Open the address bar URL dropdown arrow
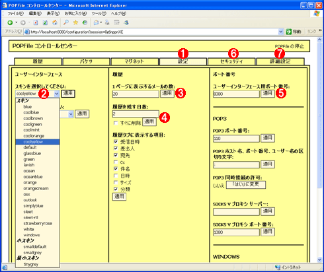This screenshot has height=272, width=324. click(x=280, y=32)
